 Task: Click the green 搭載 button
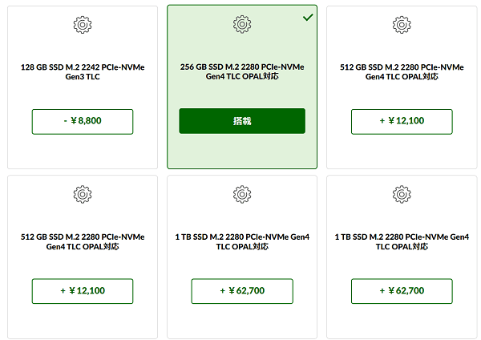pyautogui.click(x=242, y=121)
